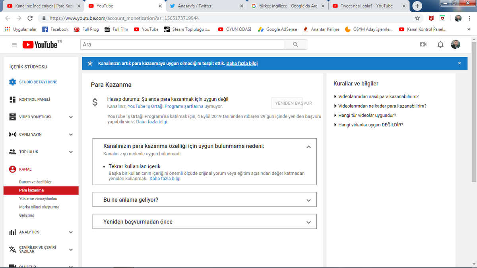Click the Topluluk people icon
Image resolution: width=477 pixels, height=268 pixels.
[12, 152]
